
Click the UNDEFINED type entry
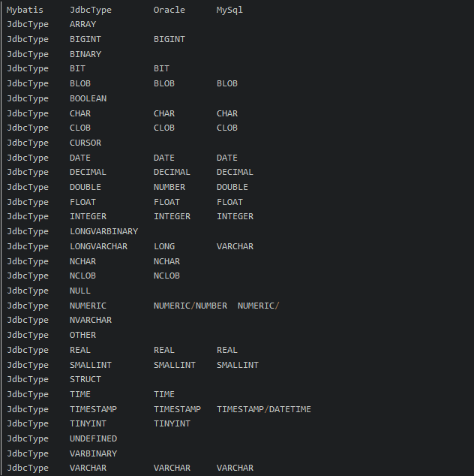93,438
